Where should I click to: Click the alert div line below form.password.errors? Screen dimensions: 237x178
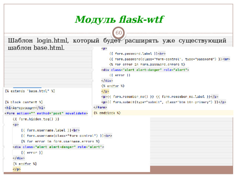145,70
